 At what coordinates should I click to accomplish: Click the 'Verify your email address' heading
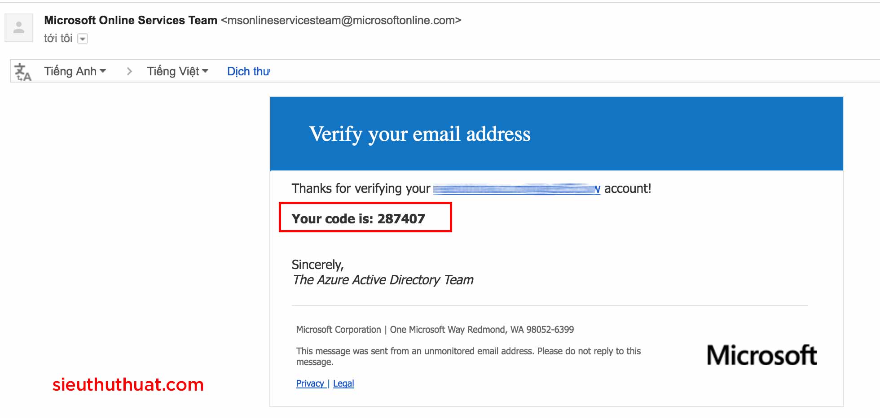pos(420,134)
